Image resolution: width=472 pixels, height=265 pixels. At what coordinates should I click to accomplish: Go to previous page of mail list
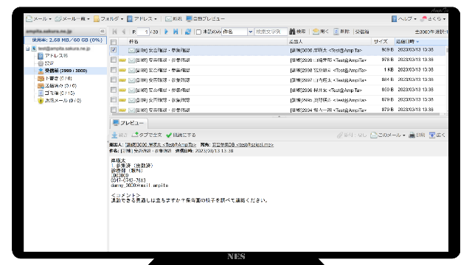[x=124, y=32]
